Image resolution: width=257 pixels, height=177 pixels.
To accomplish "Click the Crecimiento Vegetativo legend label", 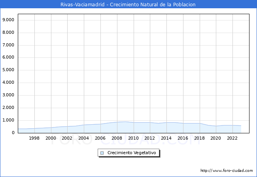I will 132,153.
